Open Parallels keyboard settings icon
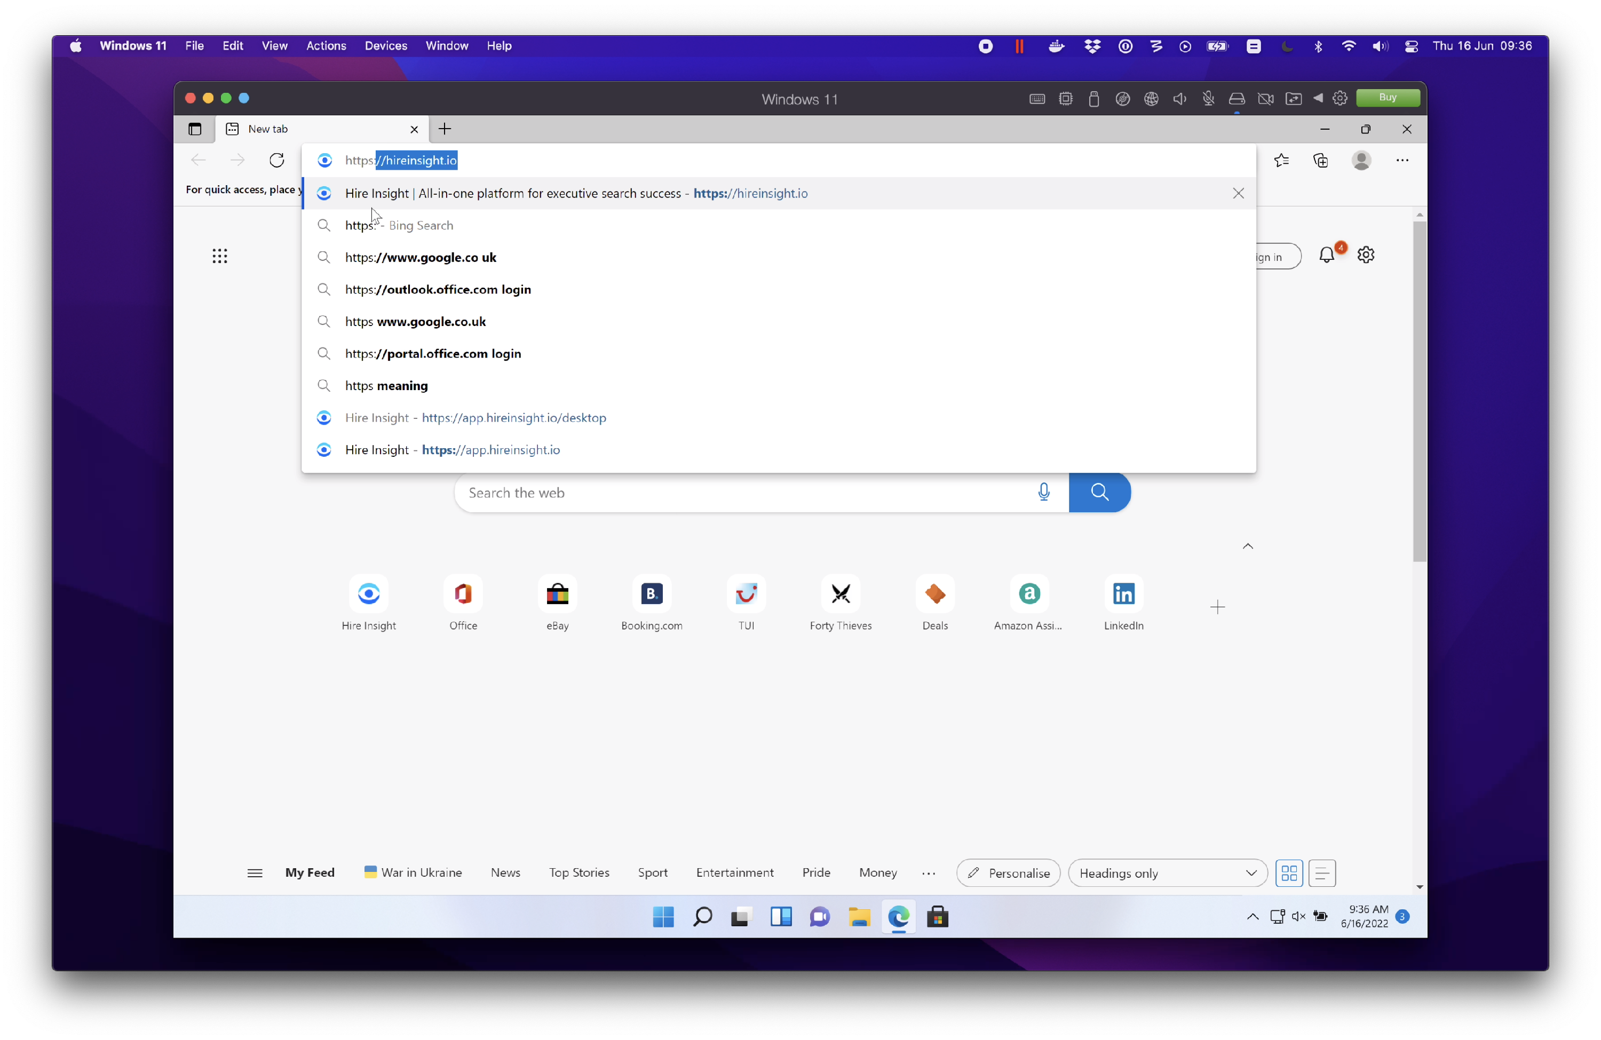Screen dimensions: 1601x1040 point(1036,98)
